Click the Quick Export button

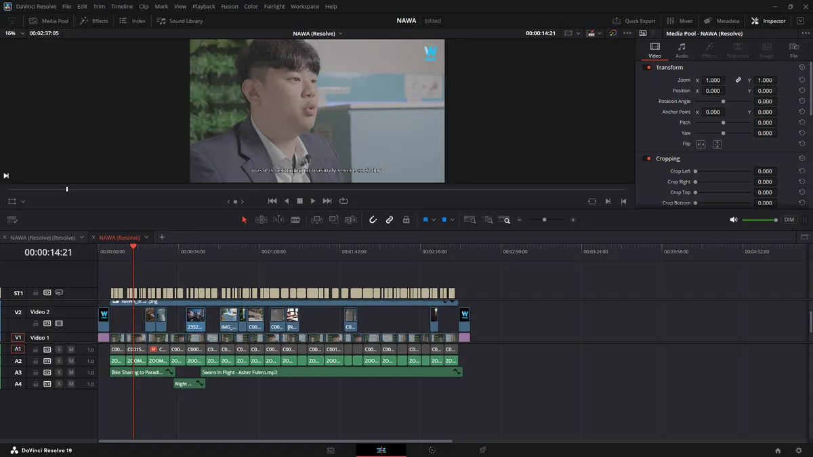(634, 21)
